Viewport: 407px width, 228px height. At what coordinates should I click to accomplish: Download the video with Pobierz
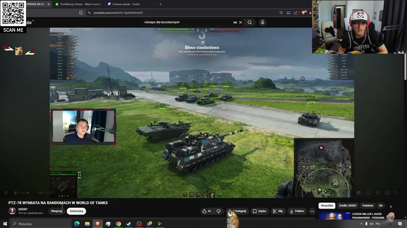click(x=297, y=211)
